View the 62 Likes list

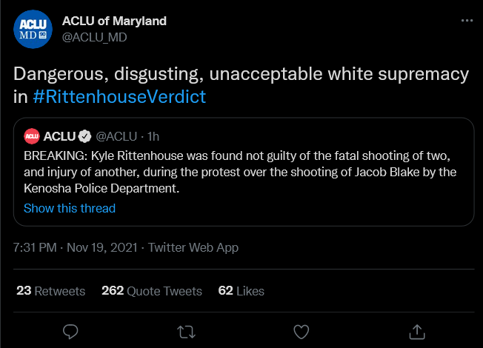click(x=242, y=291)
